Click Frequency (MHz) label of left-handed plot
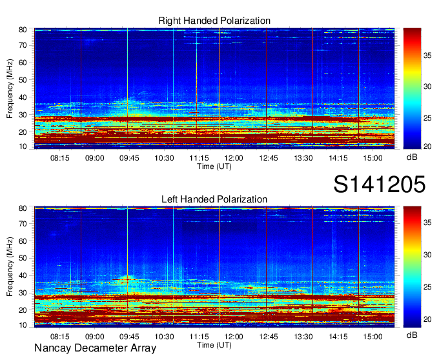Screen dimensions: 439x356 click(x=10, y=267)
